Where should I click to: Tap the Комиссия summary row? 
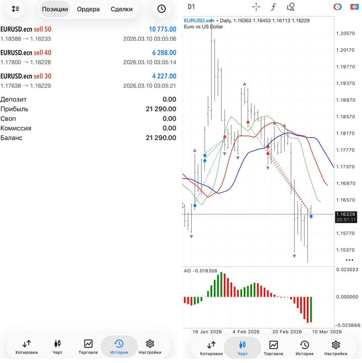point(88,128)
